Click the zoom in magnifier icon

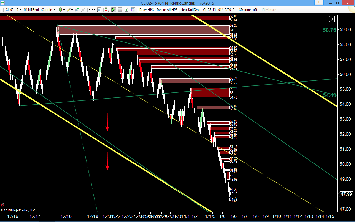pyautogui.click(x=77, y=10)
